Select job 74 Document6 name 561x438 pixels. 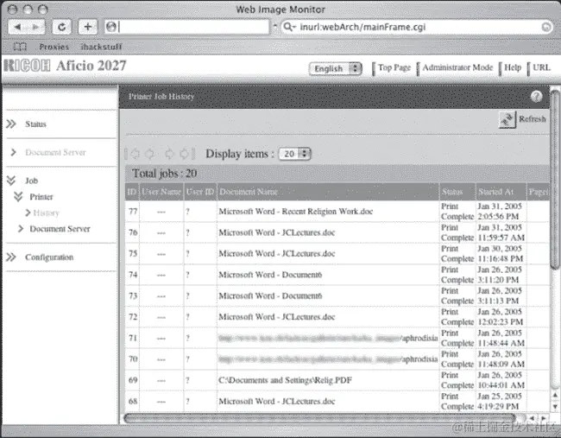[x=270, y=275]
